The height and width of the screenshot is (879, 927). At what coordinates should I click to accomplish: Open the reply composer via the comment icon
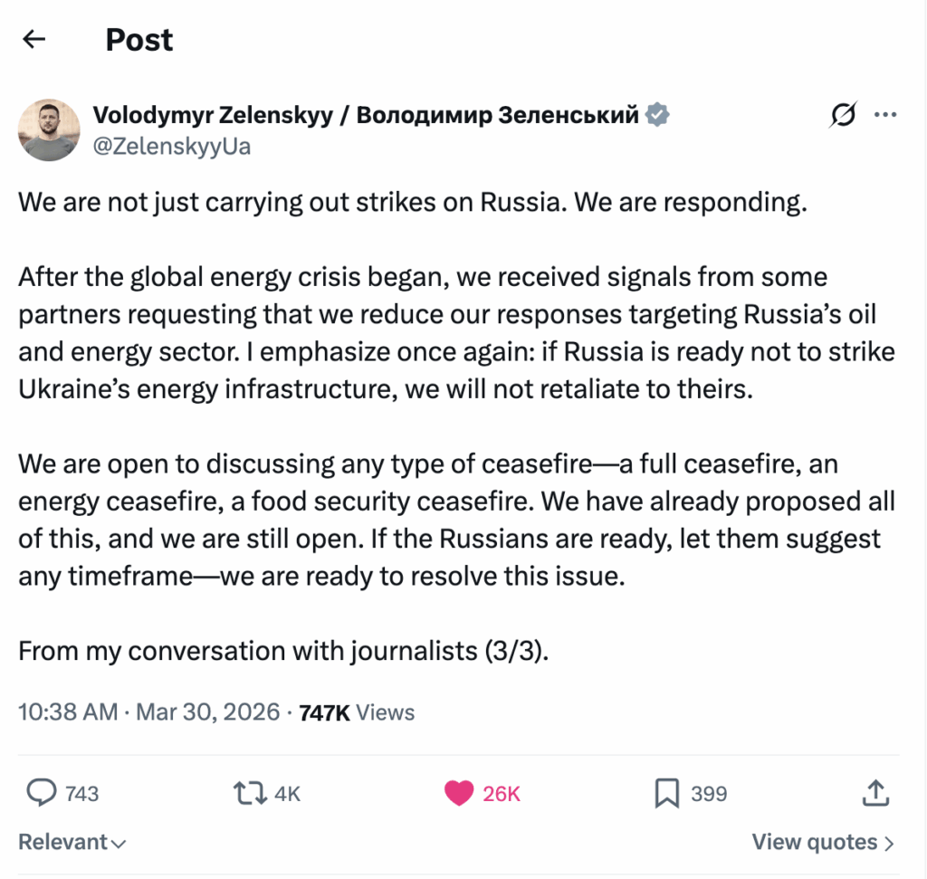click(42, 793)
